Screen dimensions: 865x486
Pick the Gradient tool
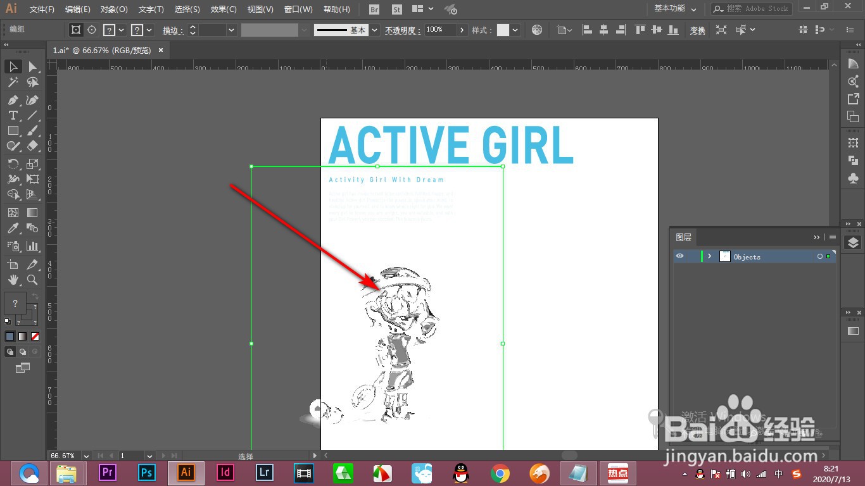pos(32,213)
